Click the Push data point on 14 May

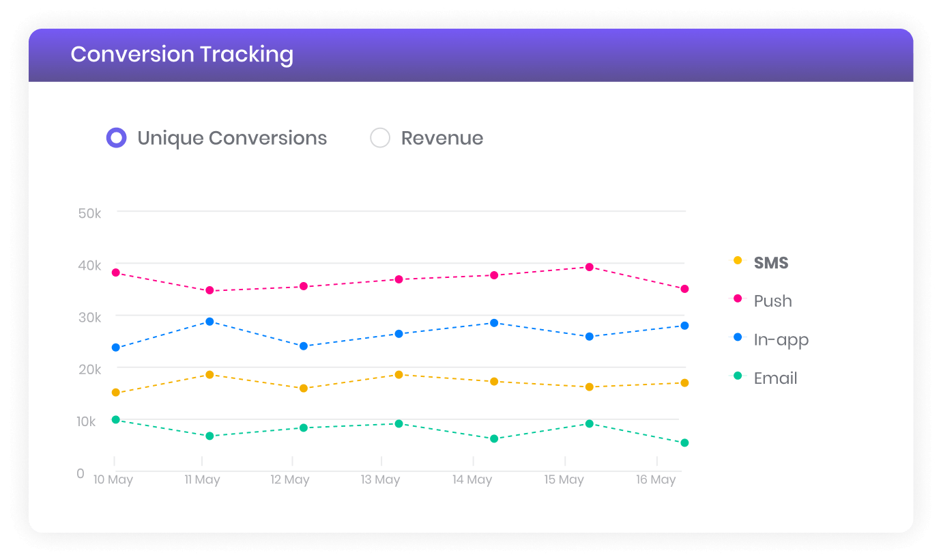click(494, 275)
